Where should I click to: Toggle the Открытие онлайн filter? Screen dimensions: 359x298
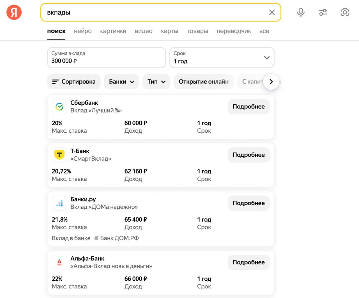pyautogui.click(x=204, y=82)
